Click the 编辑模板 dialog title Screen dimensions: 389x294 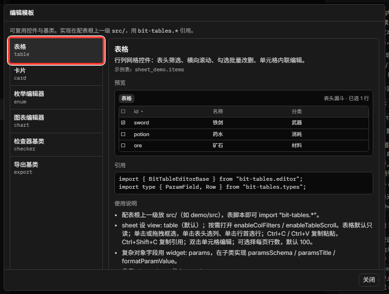22,13
